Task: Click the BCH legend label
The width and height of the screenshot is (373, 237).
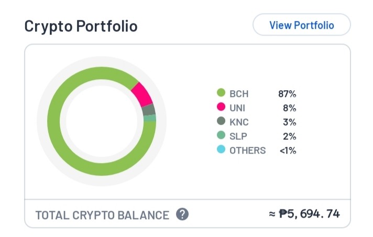Action: (239, 94)
